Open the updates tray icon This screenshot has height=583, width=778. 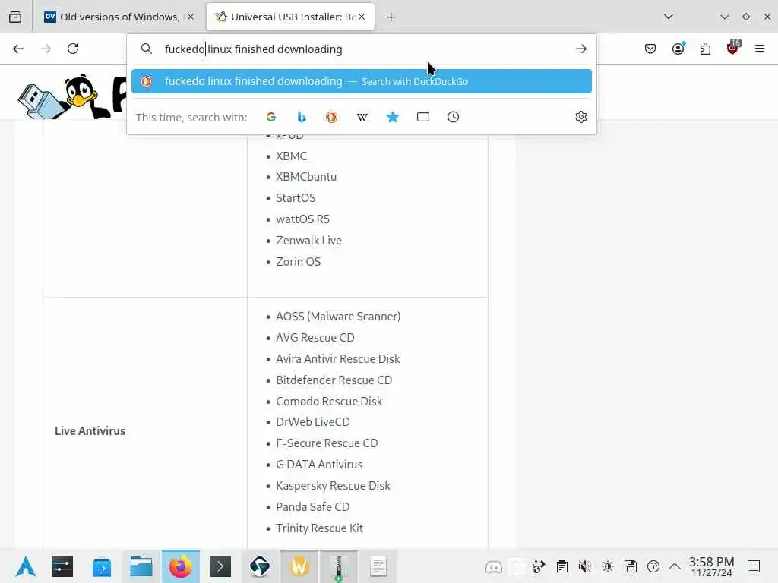pos(653,566)
